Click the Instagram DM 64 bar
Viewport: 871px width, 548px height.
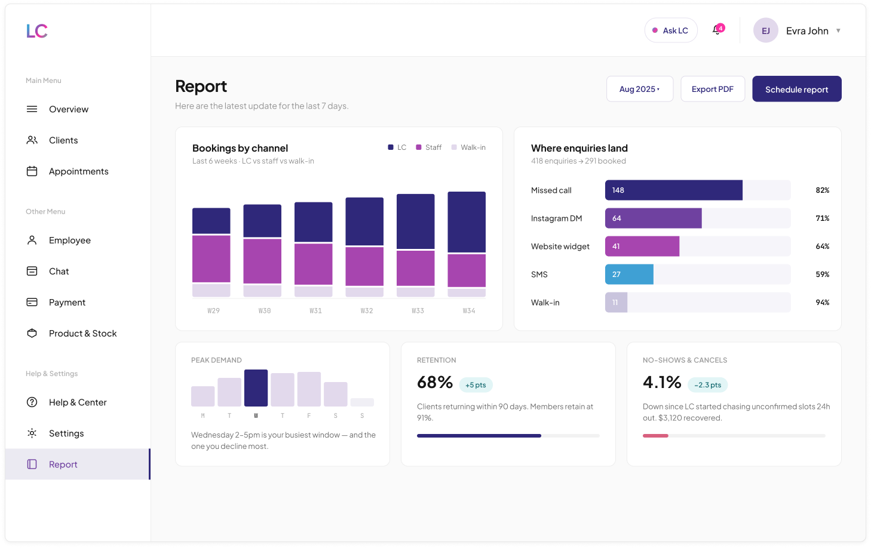coord(654,218)
